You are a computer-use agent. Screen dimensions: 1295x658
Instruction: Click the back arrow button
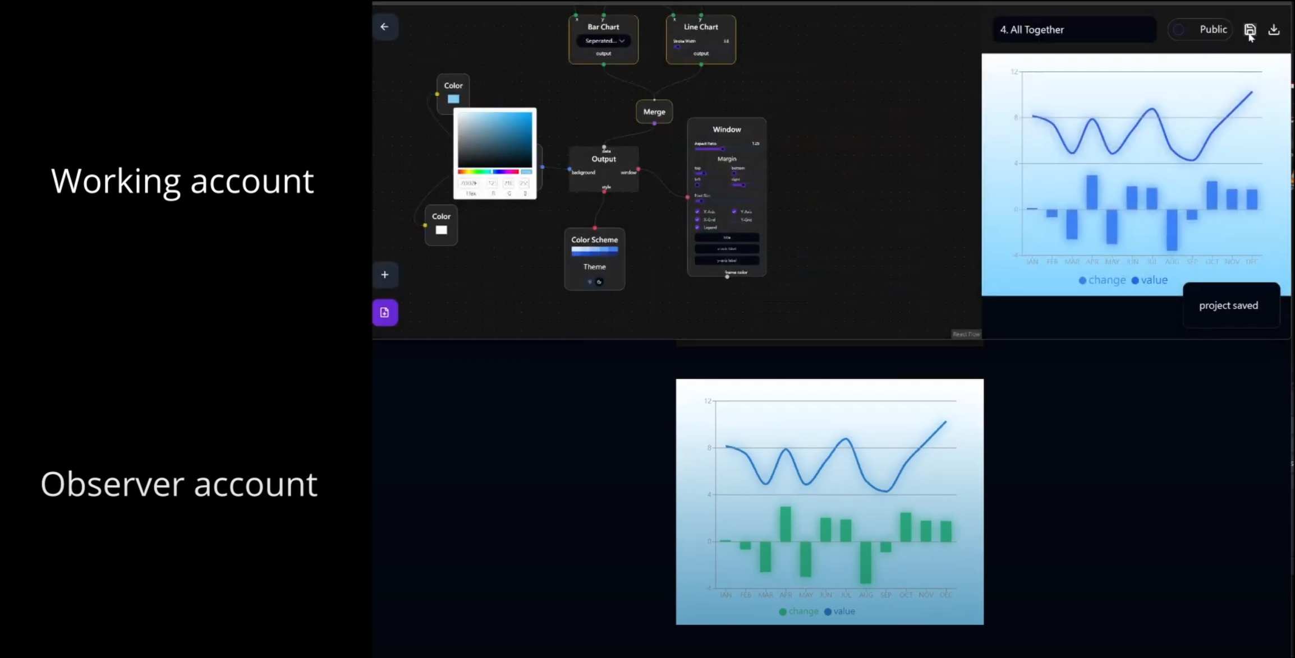click(x=384, y=27)
